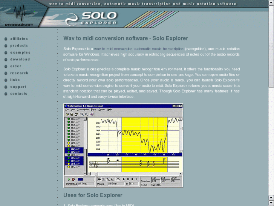Toggle the piano-roll notes view button
Image resolution: width=274 pixels, height=206 pixels.
108,179
